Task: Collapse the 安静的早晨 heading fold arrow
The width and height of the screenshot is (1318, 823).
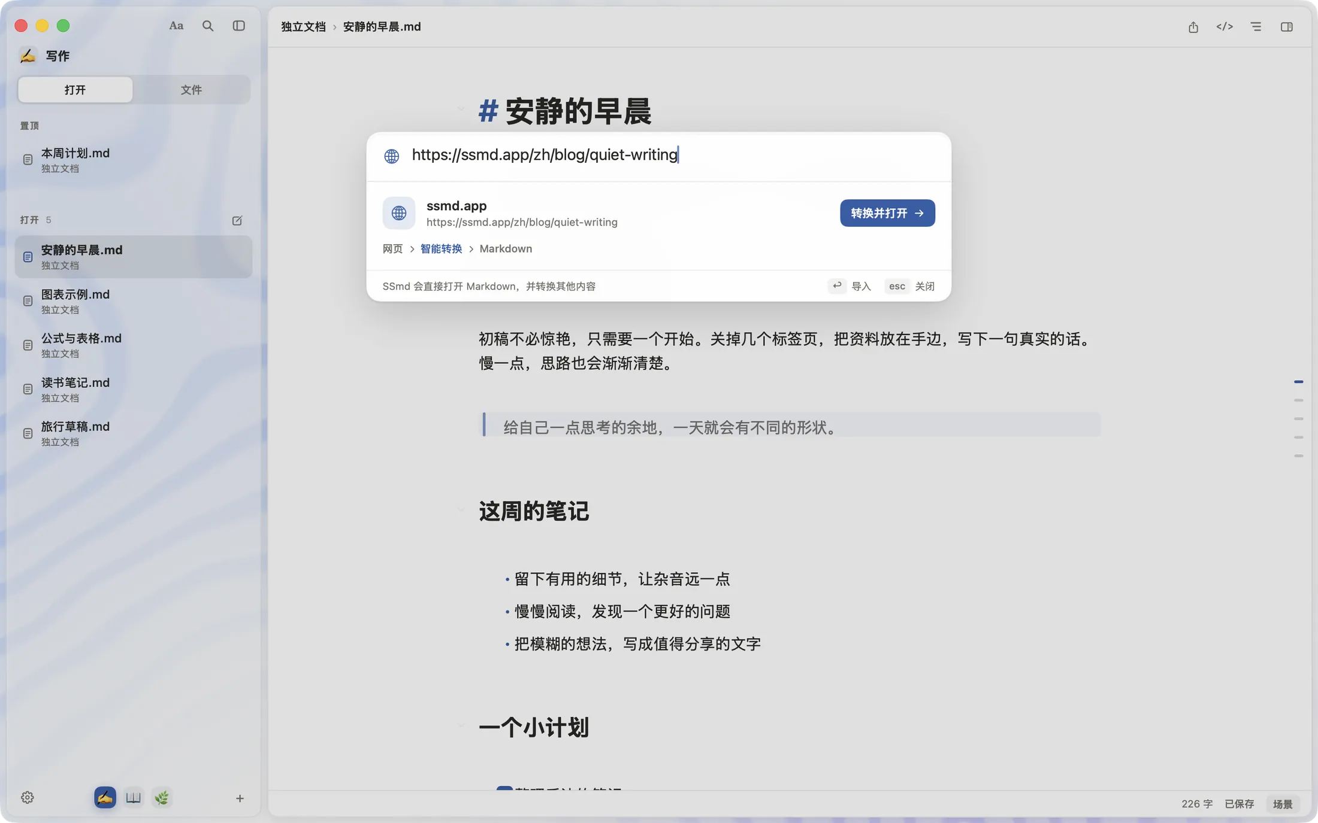Action: pyautogui.click(x=460, y=109)
